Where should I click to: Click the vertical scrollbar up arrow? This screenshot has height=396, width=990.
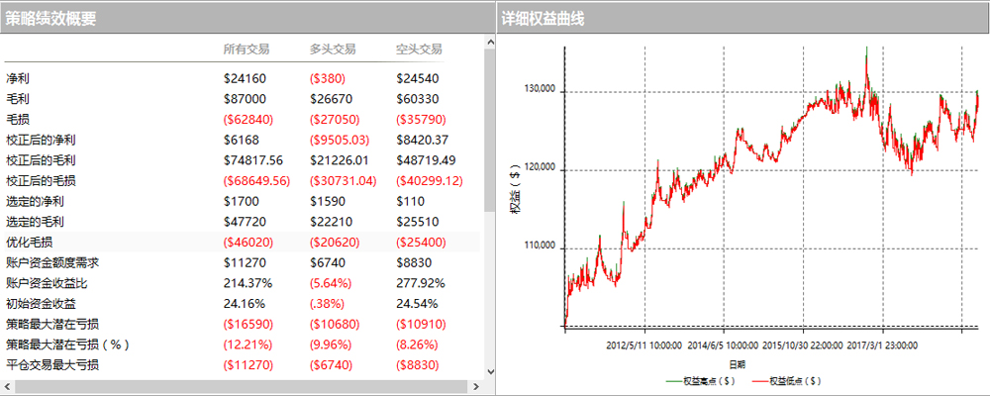point(488,43)
